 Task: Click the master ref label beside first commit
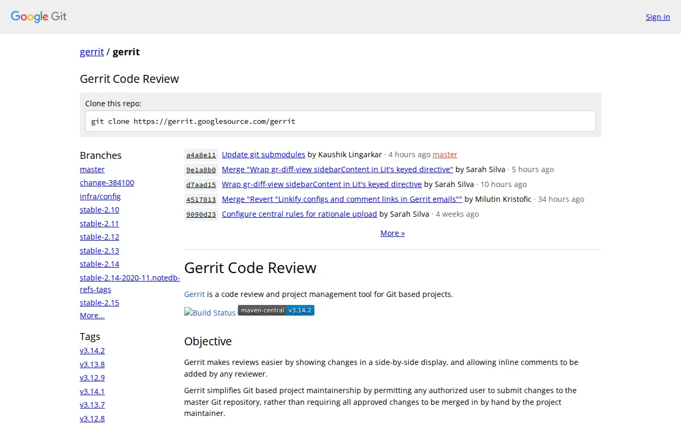point(445,154)
